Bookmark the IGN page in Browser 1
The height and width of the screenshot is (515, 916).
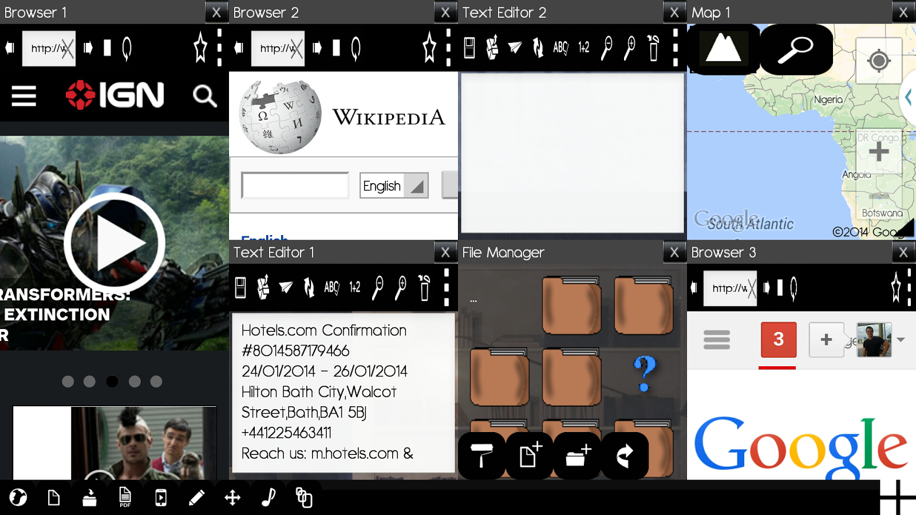(x=200, y=47)
